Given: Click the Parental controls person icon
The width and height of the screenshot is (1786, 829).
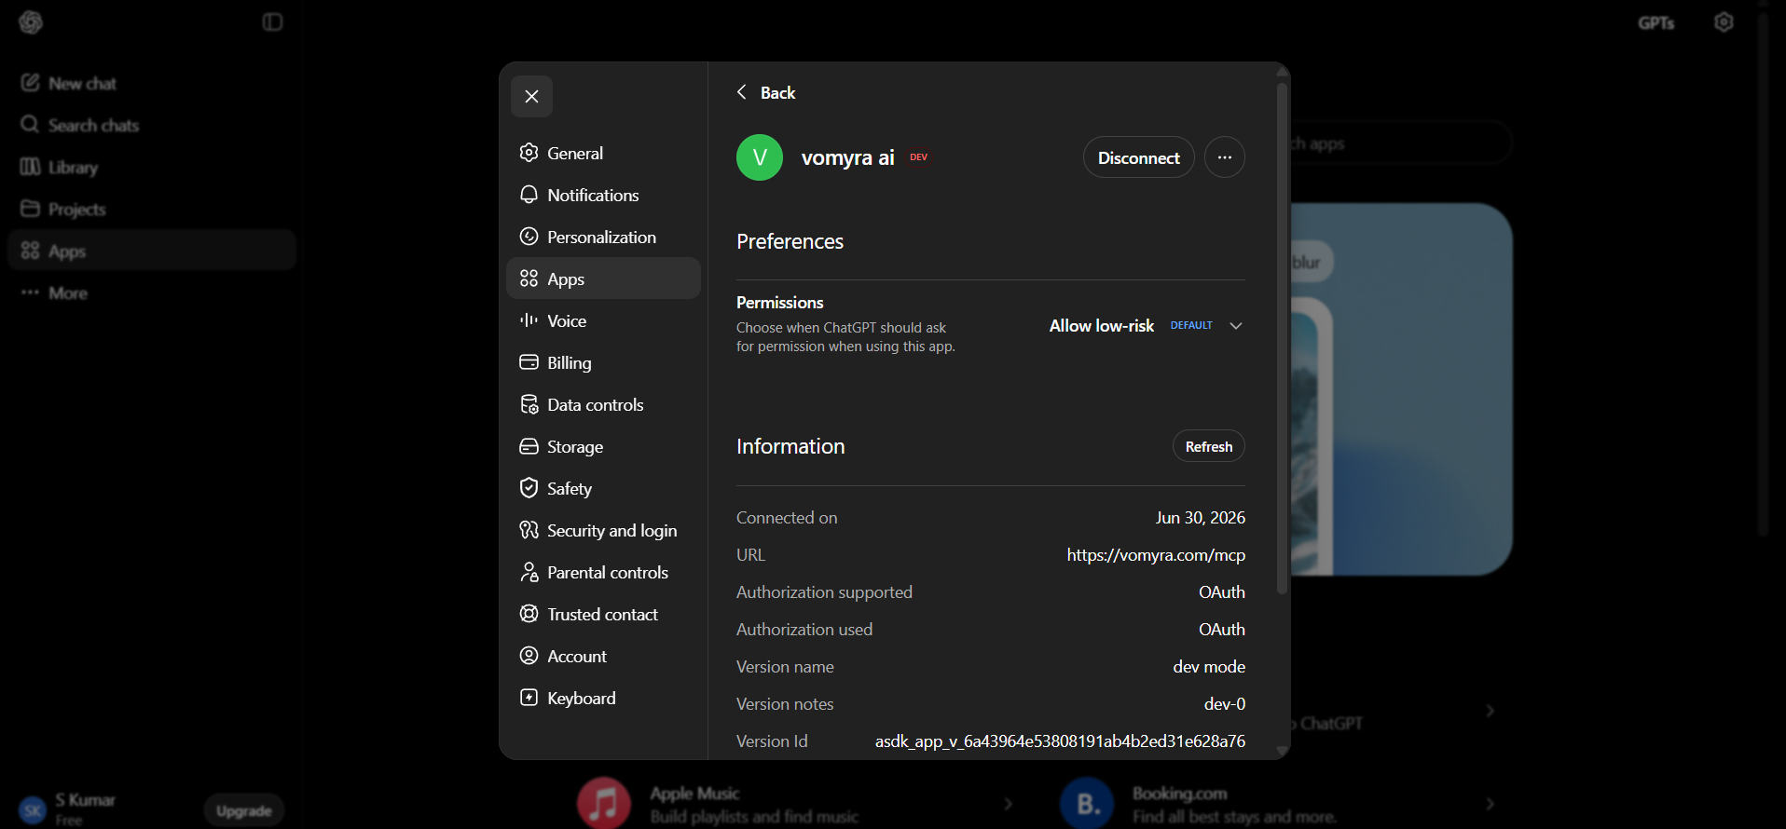Looking at the screenshot, I should point(529,572).
